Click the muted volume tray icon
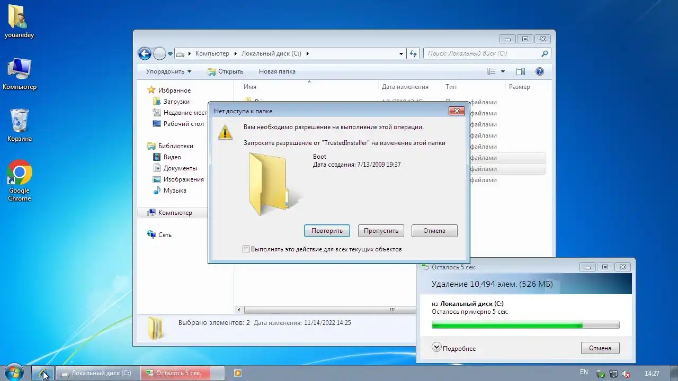 tap(626, 374)
